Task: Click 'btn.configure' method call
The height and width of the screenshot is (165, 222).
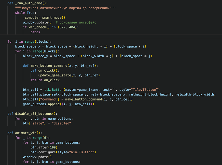Action: [43, 152]
